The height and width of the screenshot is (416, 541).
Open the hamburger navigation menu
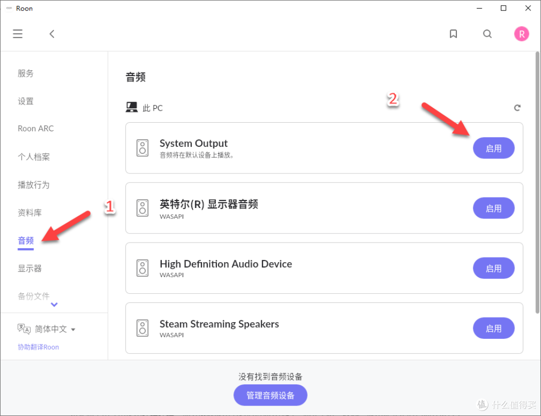[18, 34]
